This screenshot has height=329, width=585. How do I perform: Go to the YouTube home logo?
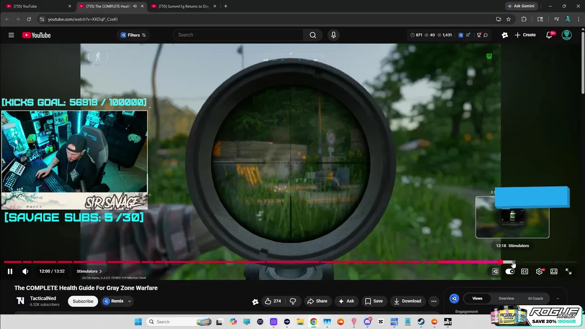[x=36, y=35]
